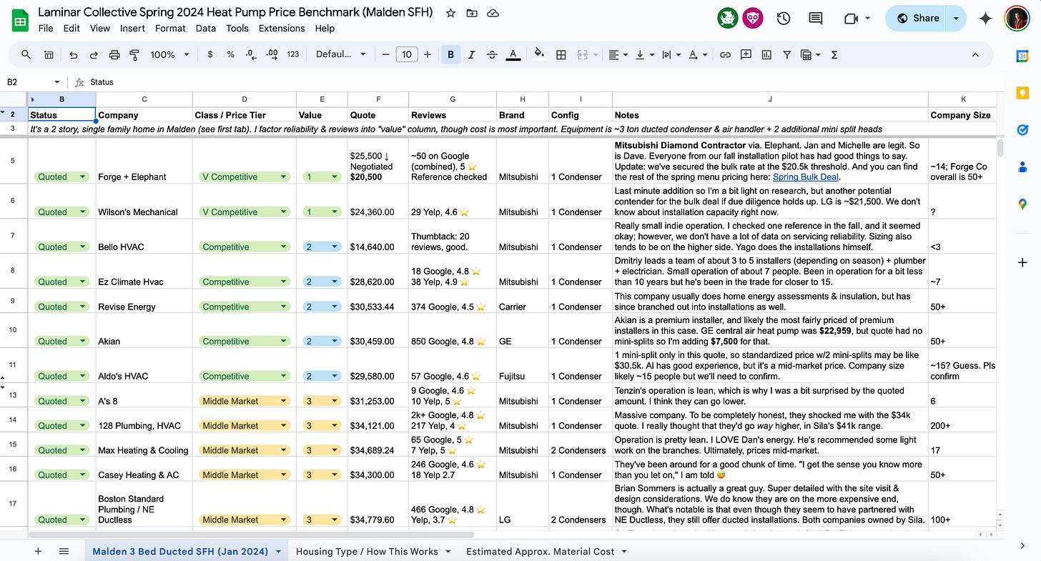Open Google Keep in the side panel

1023,93
